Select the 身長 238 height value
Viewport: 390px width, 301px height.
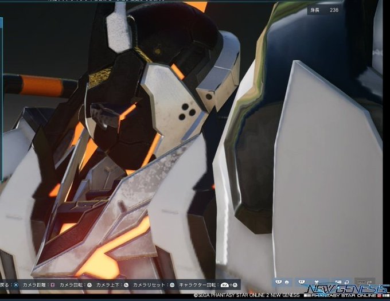coord(334,10)
